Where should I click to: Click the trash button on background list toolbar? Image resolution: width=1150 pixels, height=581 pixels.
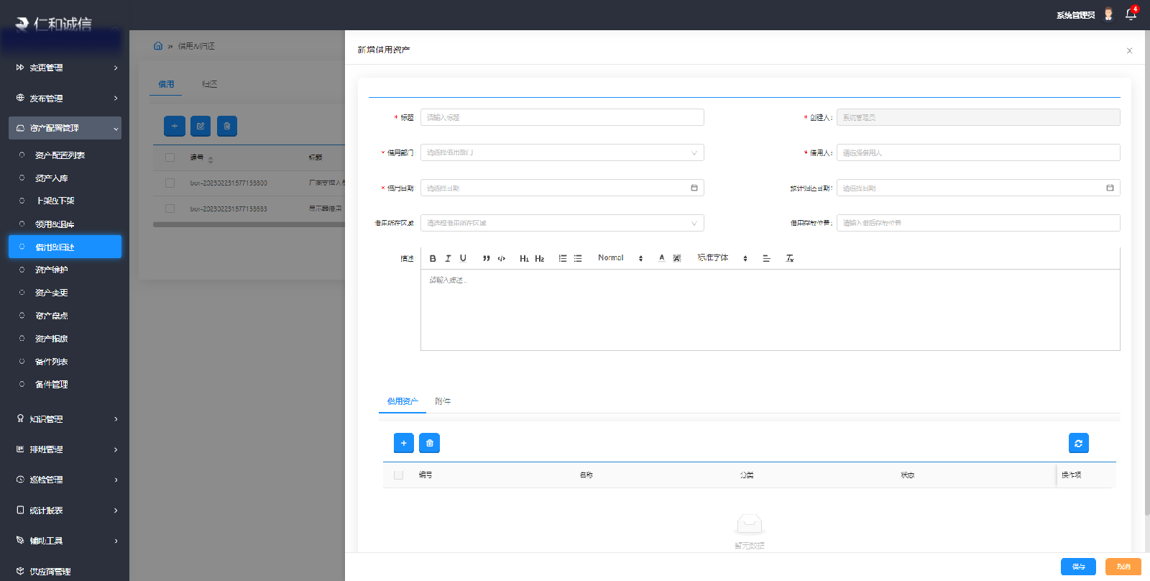coord(227,126)
